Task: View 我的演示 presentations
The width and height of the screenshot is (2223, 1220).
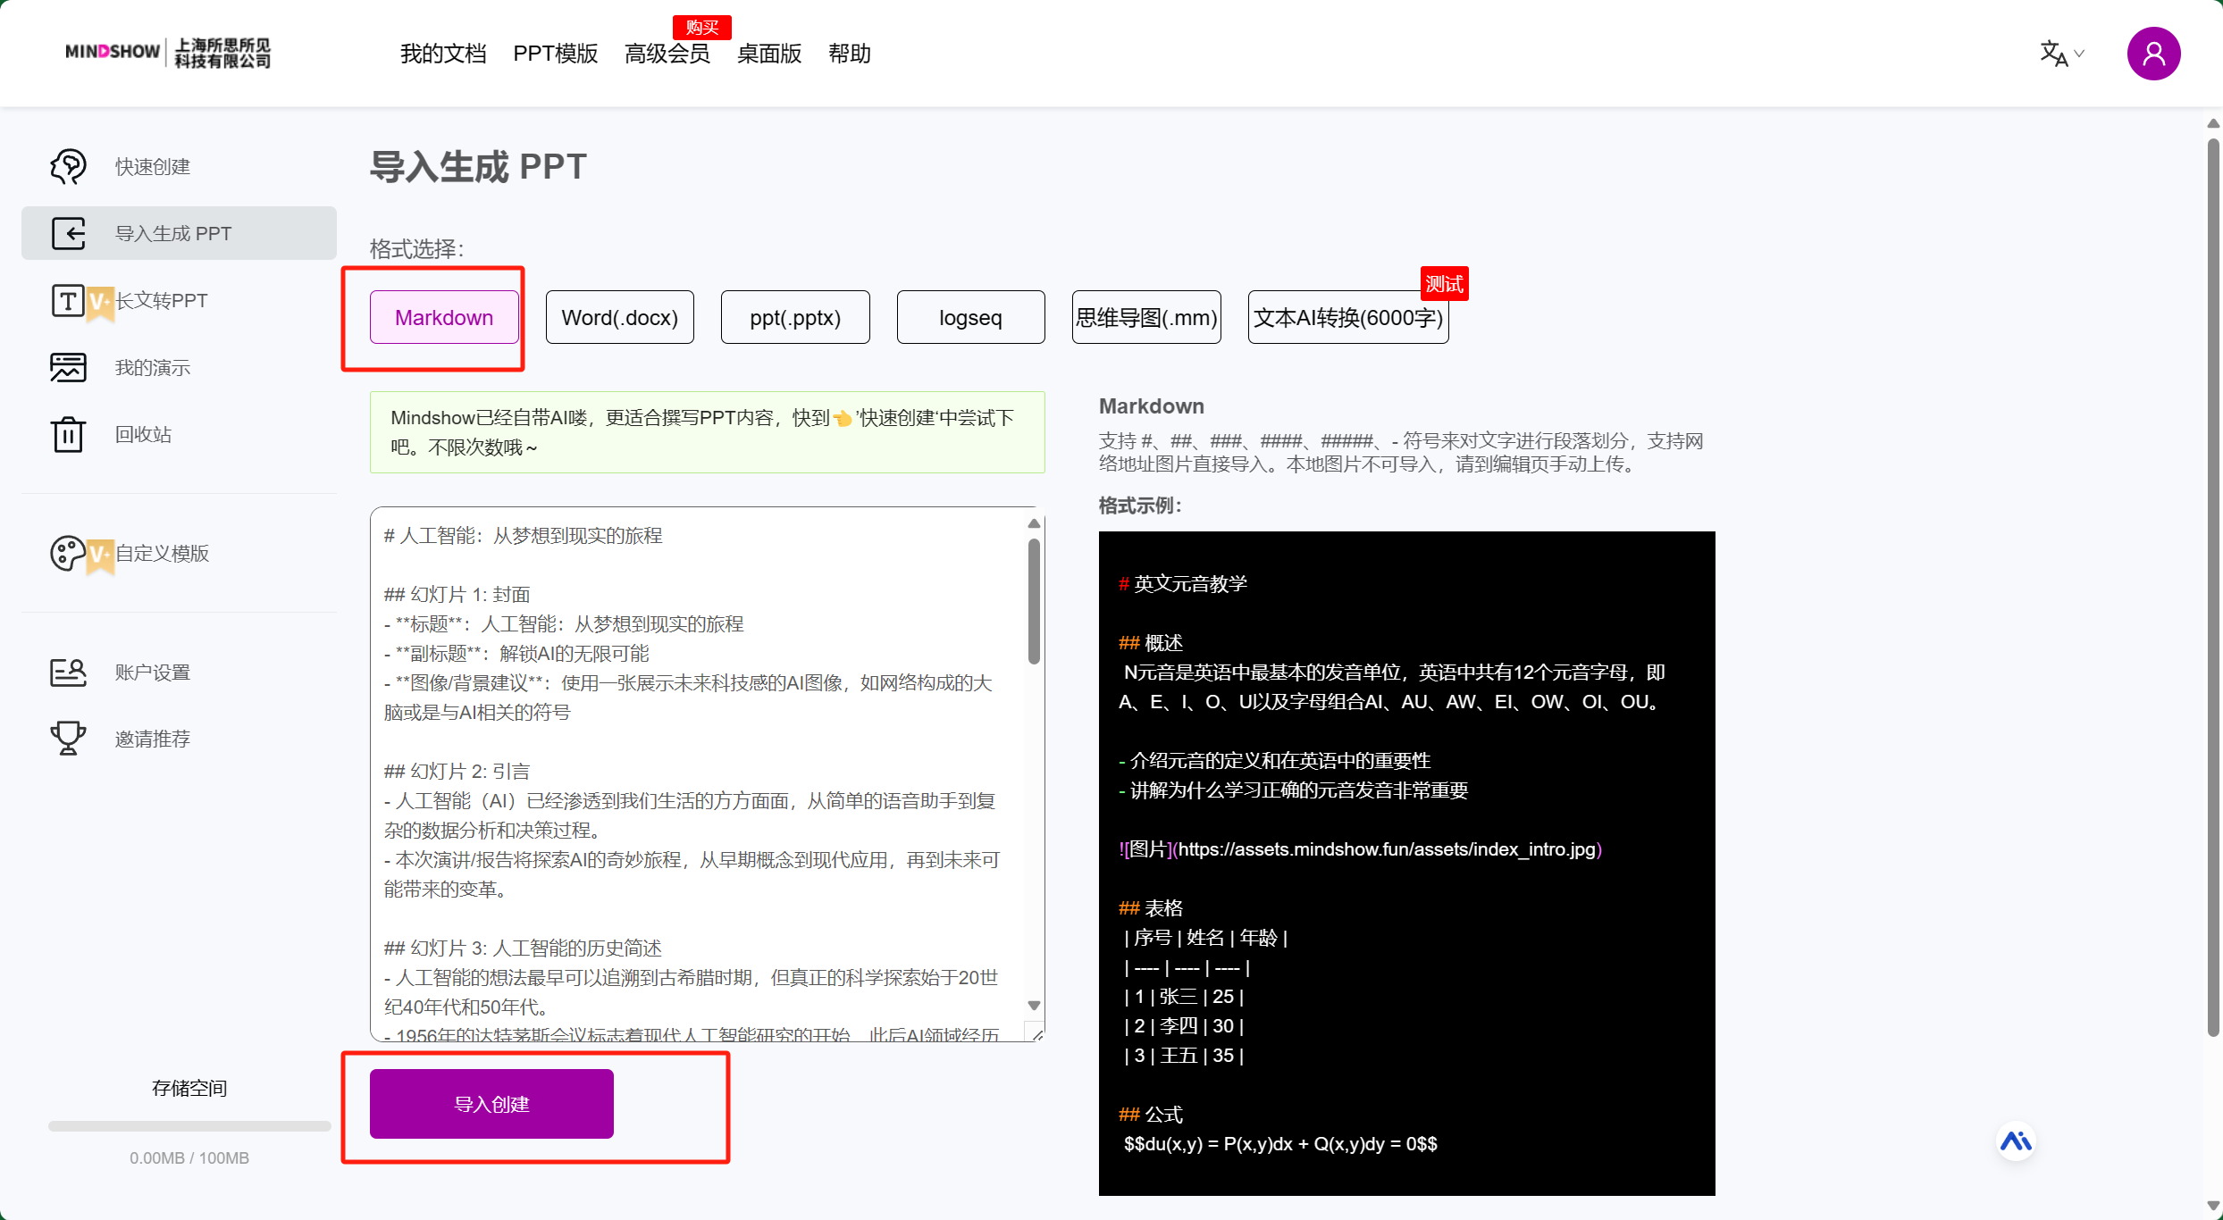Action: (152, 367)
